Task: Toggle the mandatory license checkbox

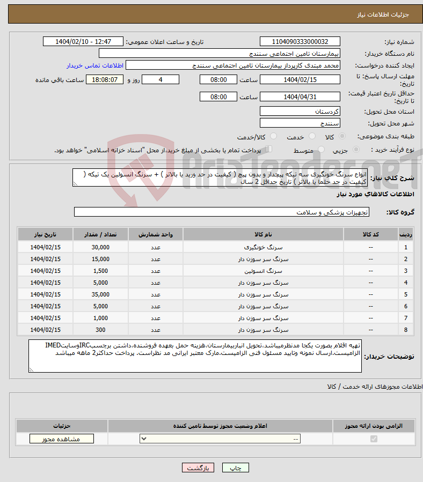Action: pyautogui.click(x=374, y=439)
